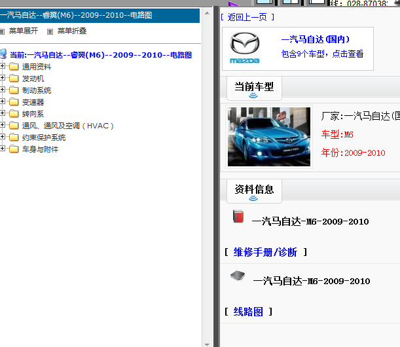The image size is (400, 347).
Task: Click the 通用资料 folder icon
Action: 14,67
